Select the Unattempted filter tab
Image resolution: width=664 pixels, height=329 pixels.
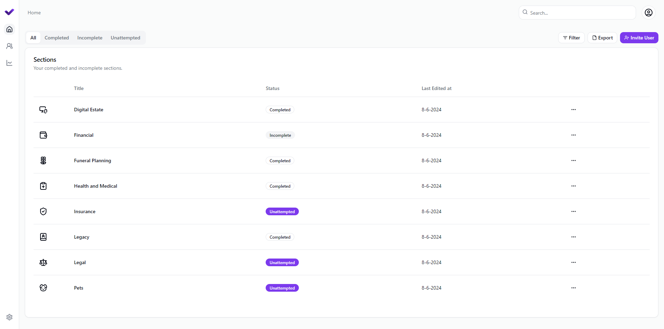click(125, 38)
